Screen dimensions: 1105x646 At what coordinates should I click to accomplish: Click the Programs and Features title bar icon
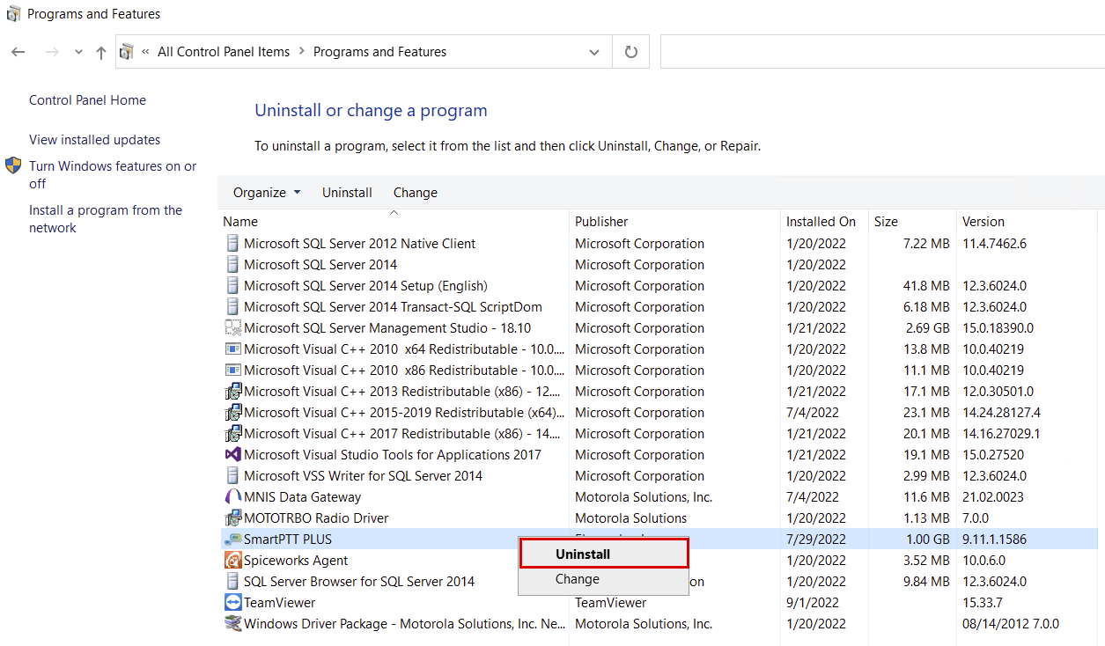tap(13, 14)
